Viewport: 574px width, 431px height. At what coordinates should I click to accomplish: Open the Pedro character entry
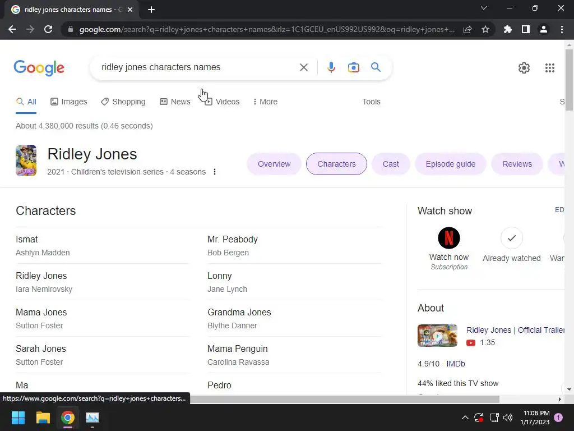[x=294, y=385]
